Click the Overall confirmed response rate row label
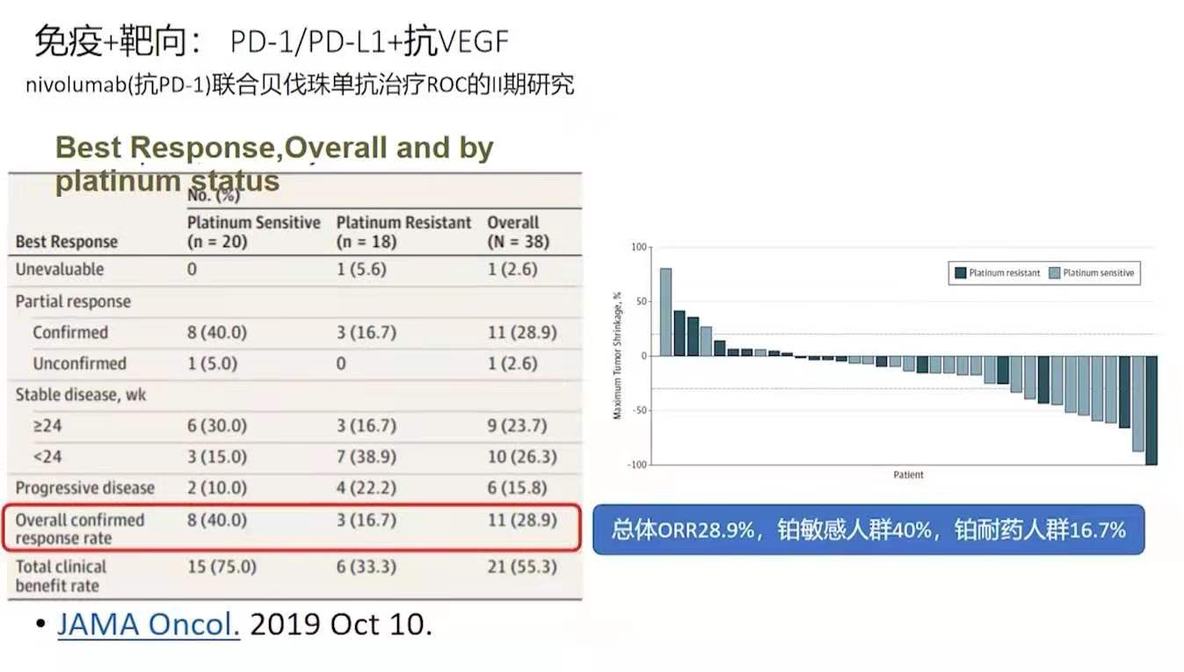The height and width of the screenshot is (672, 1184). point(80,529)
